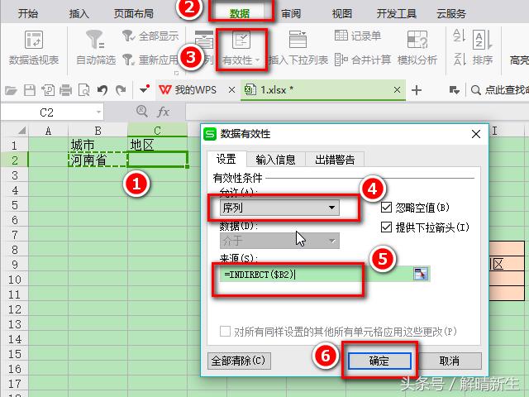This screenshot has height=397, width=529.
Task: Open the 输入信息 dialog tab
Action: click(x=275, y=160)
